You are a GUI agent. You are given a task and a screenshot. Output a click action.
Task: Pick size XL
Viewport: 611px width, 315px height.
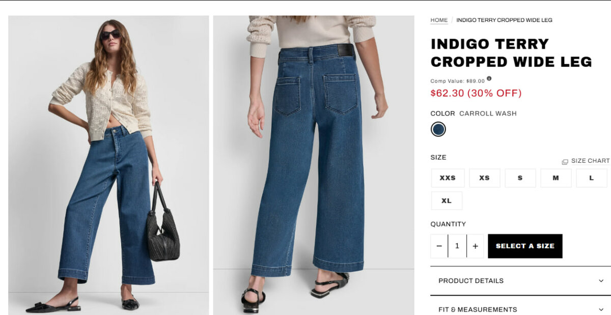pos(447,201)
